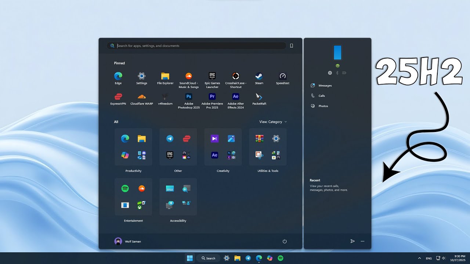The width and height of the screenshot is (470, 264).
Task: Open Telegram from the taskbar
Action: (x=248, y=258)
